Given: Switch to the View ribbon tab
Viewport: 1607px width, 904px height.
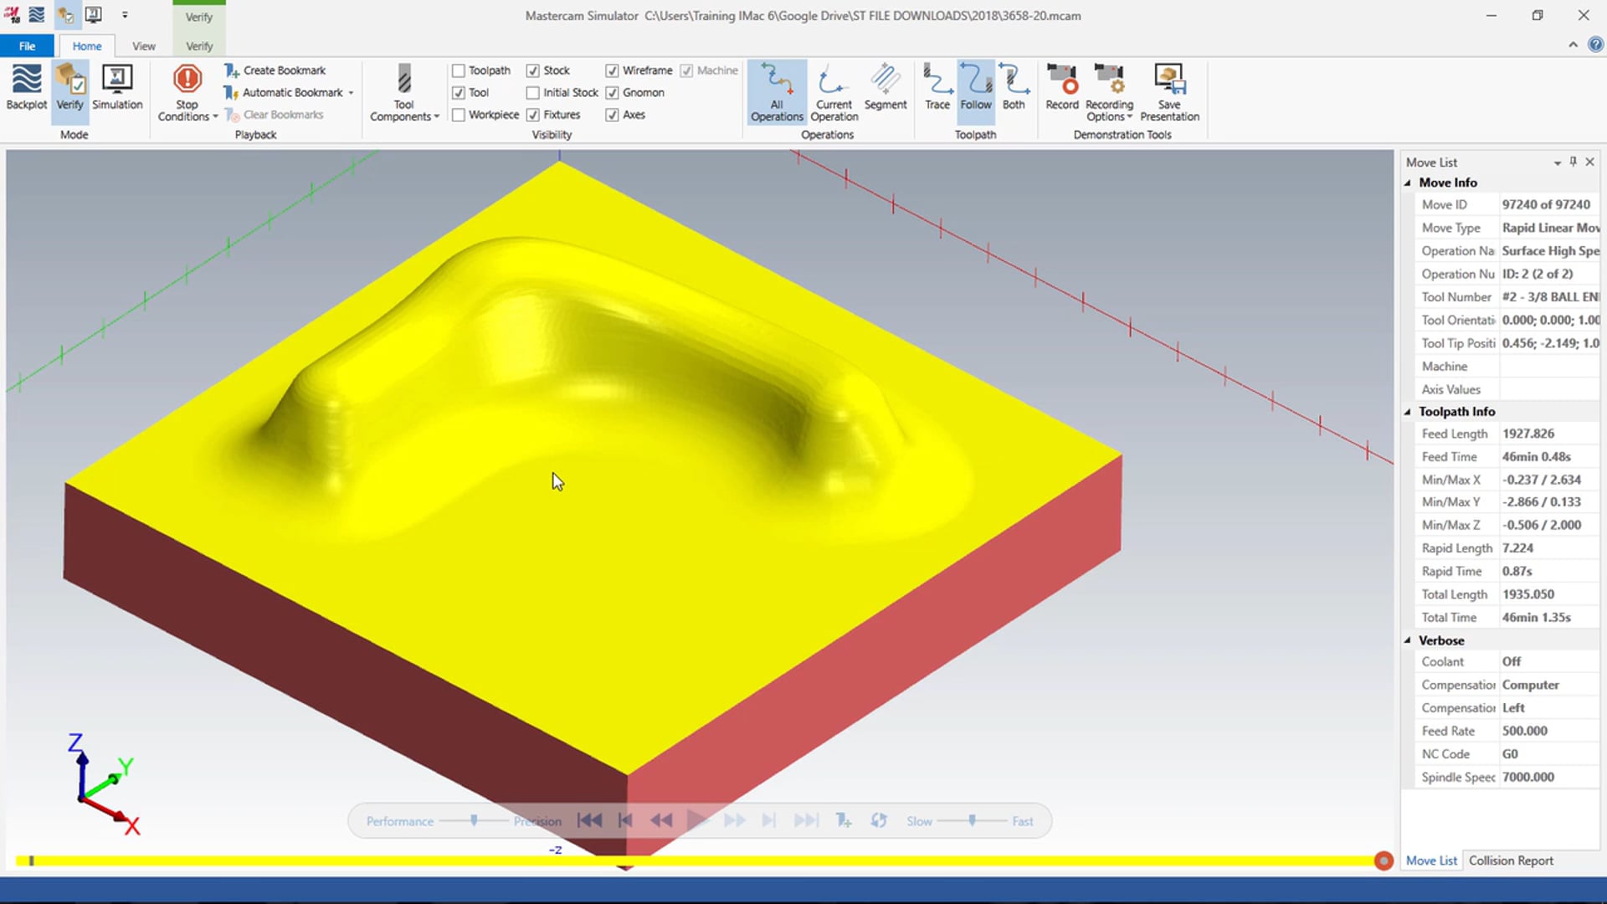Looking at the screenshot, I should [x=143, y=45].
